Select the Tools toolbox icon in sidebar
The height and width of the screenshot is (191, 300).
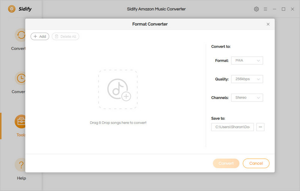click(x=20, y=121)
